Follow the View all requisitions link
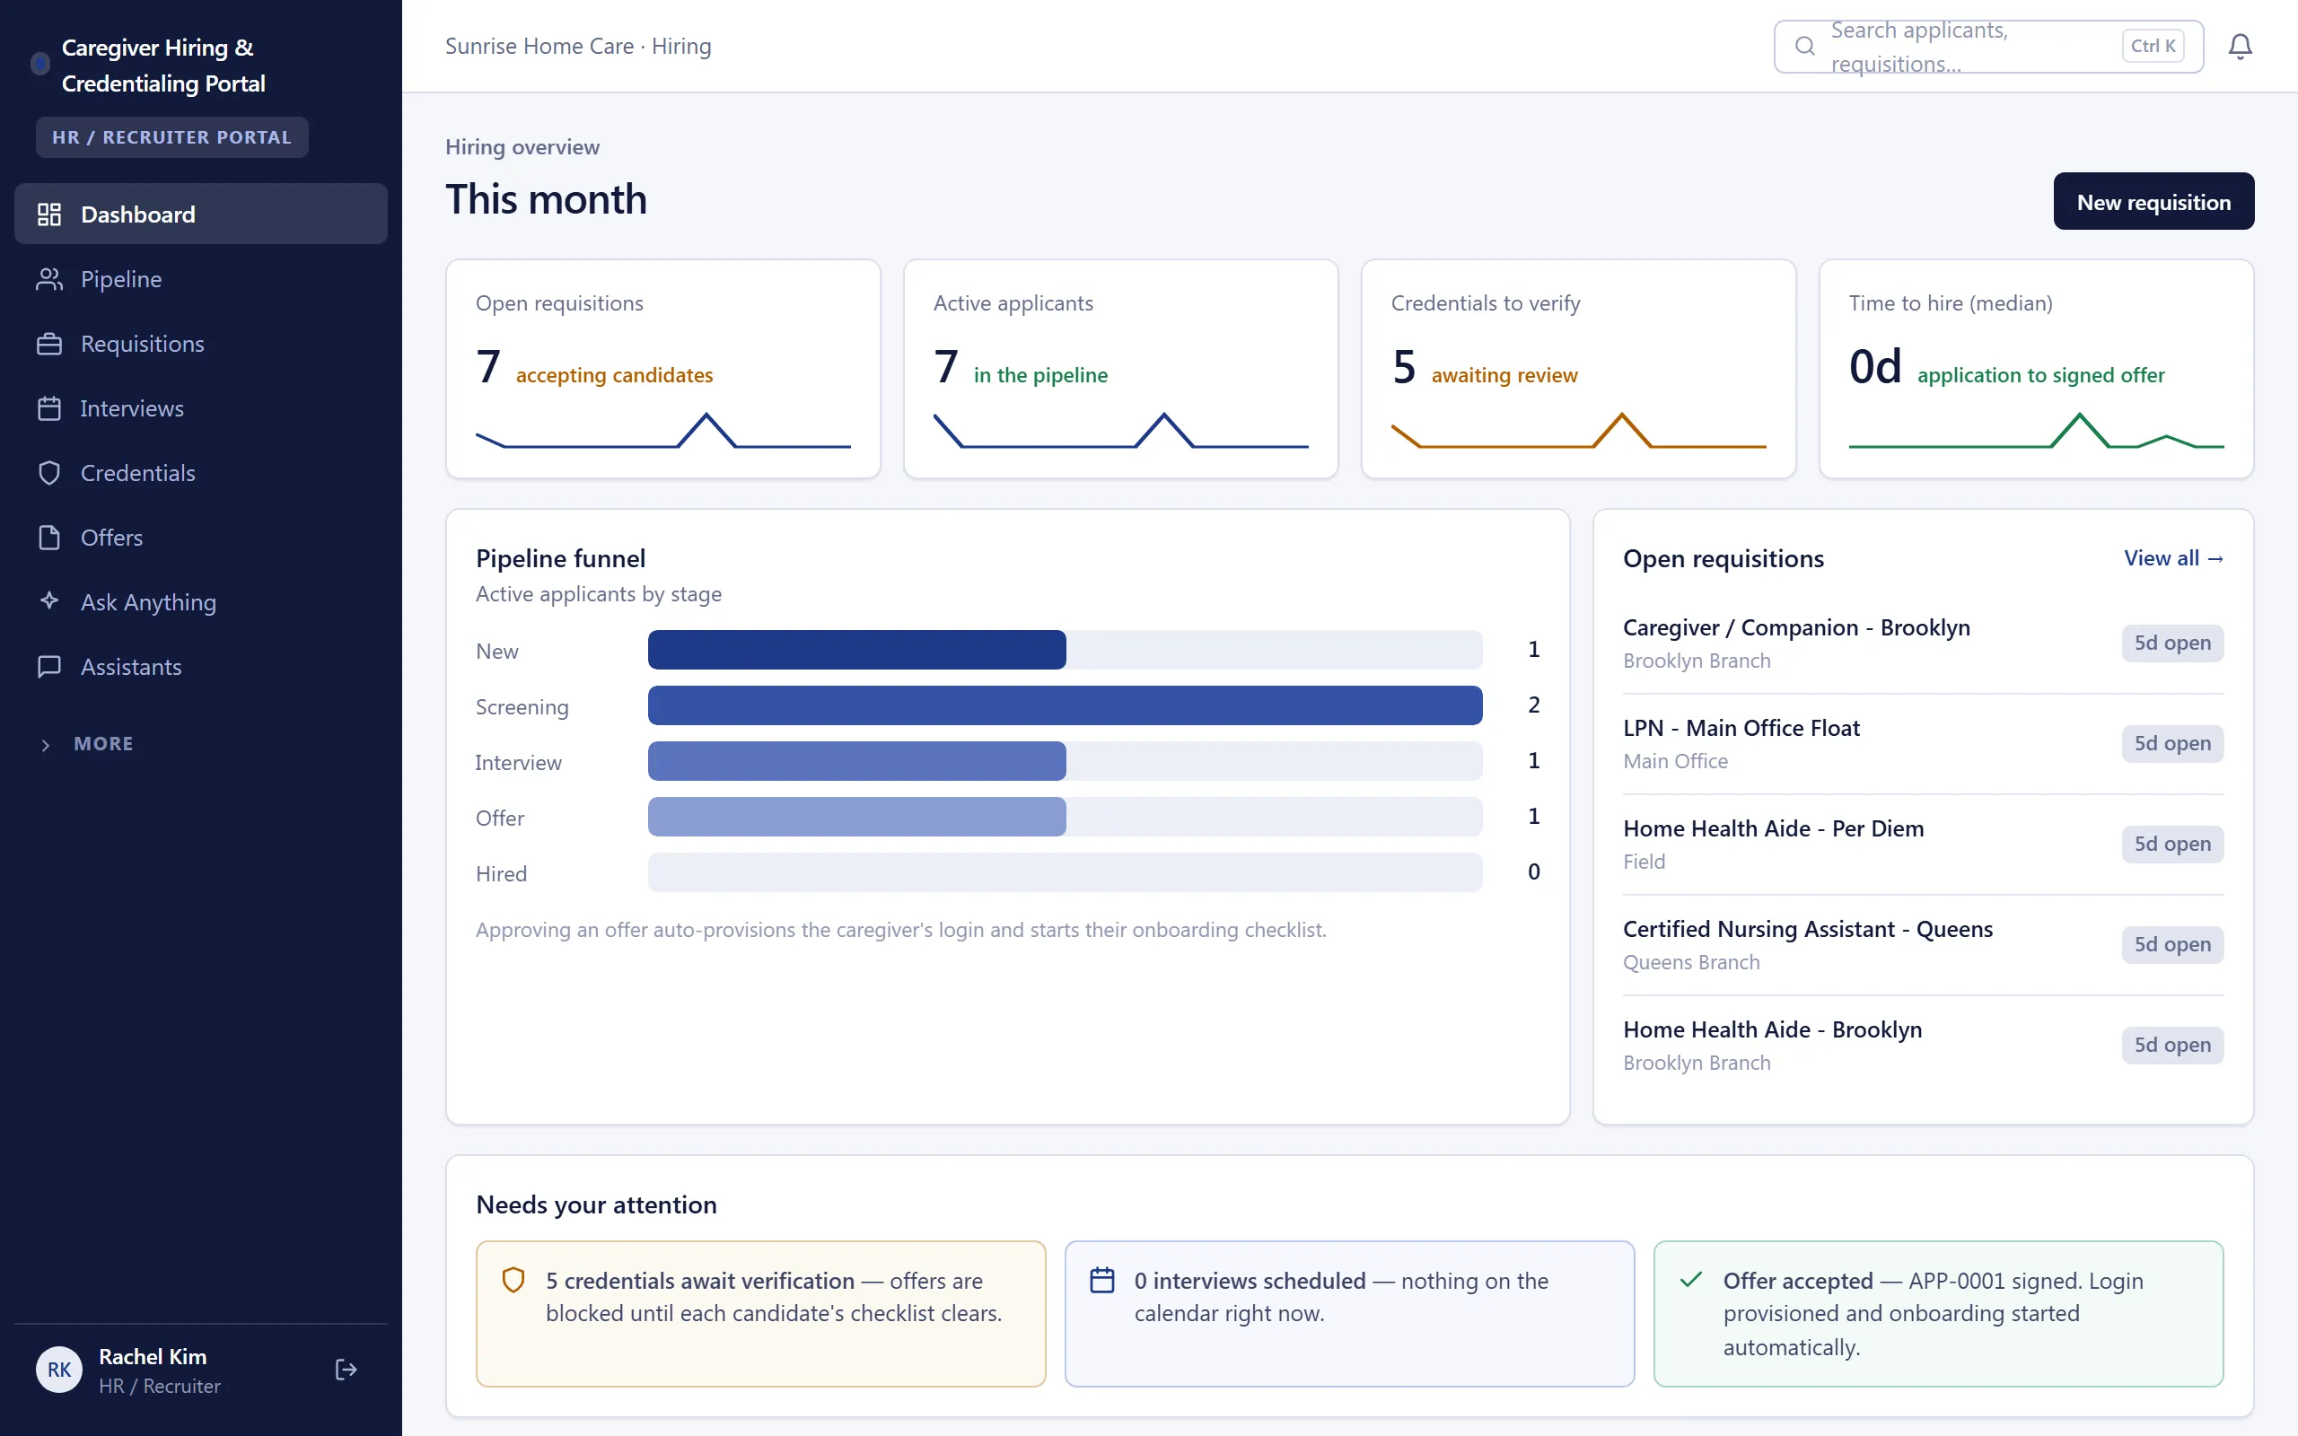2298x1436 pixels. [x=2173, y=558]
